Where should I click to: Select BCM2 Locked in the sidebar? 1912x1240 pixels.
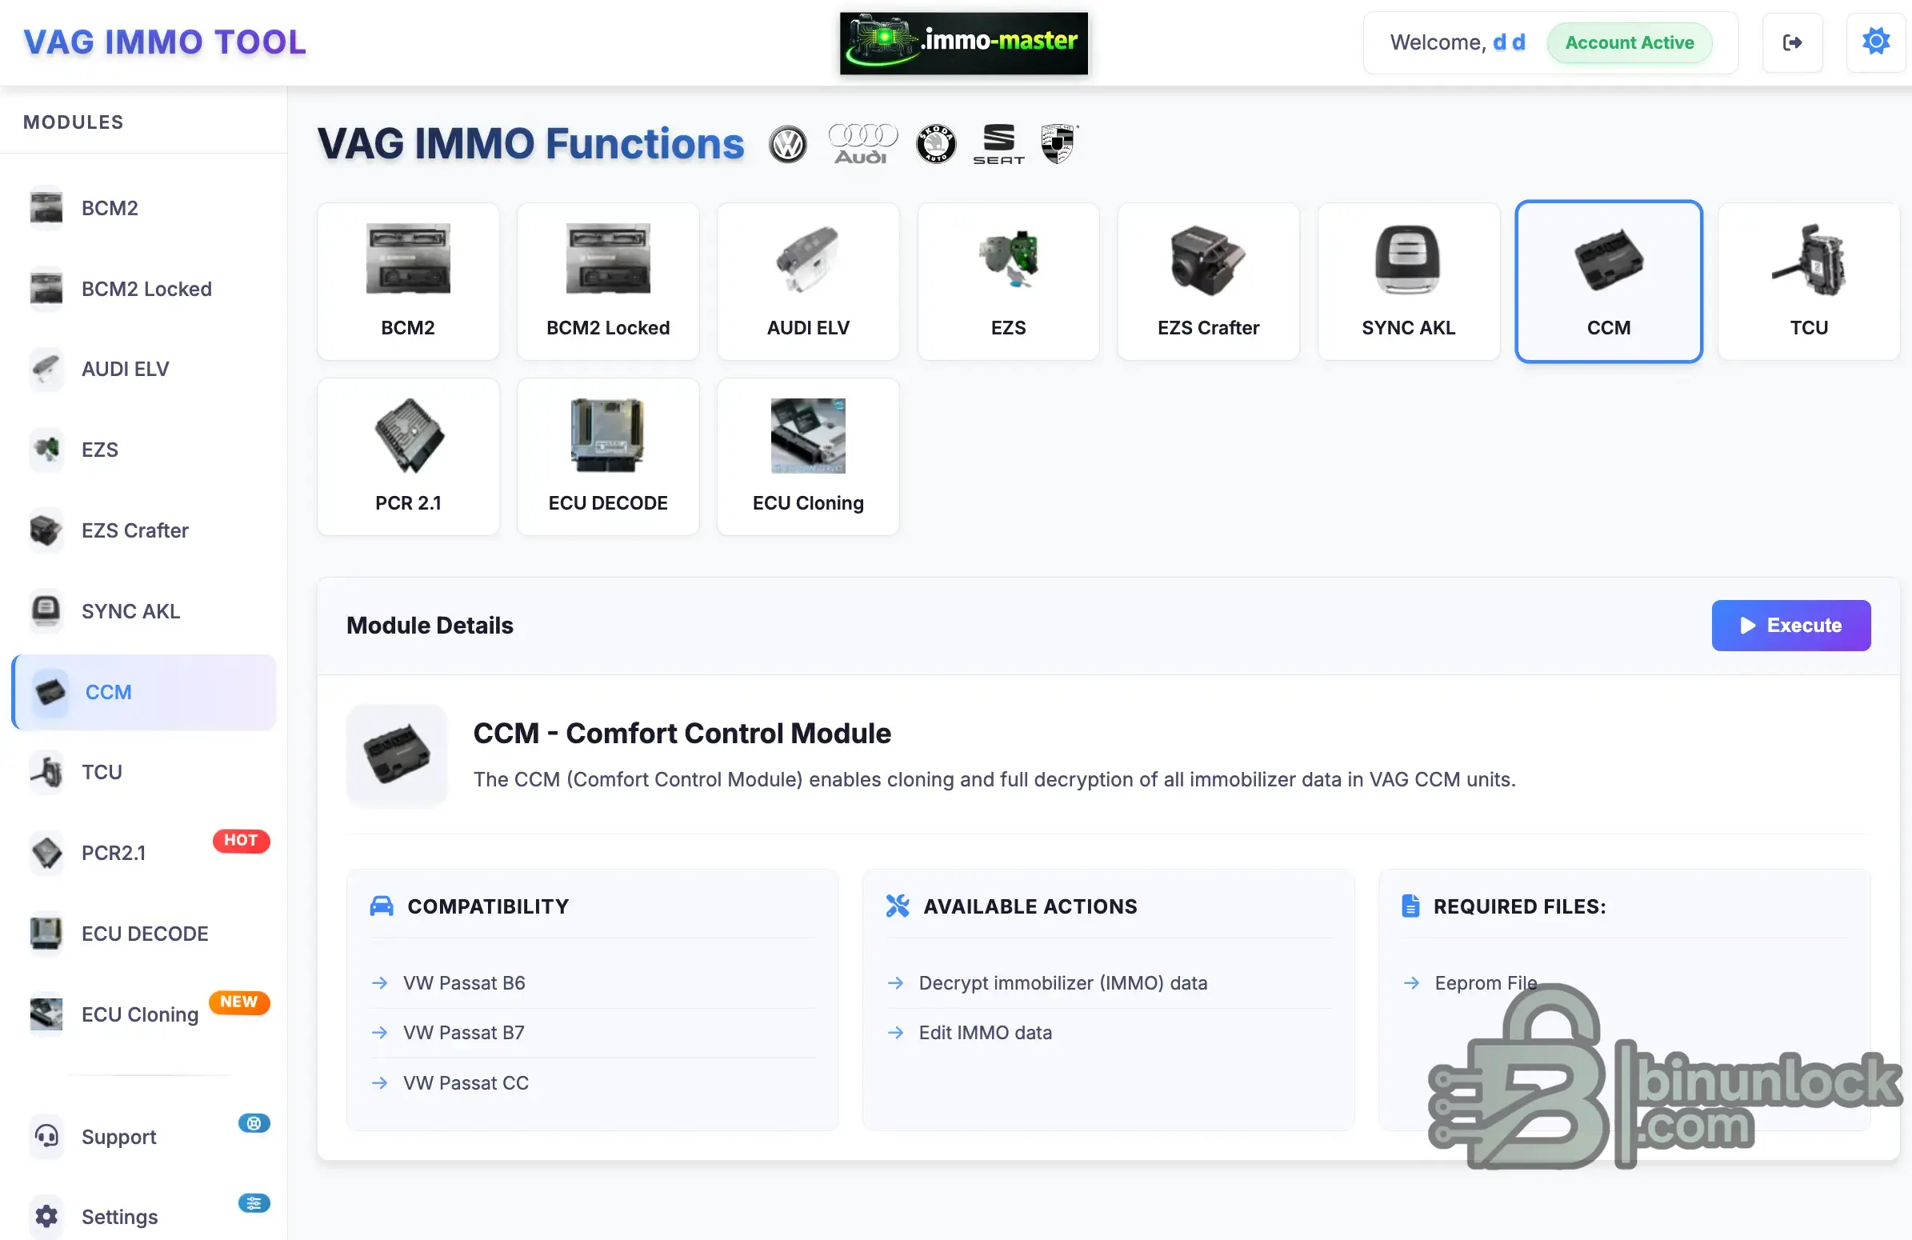point(146,288)
